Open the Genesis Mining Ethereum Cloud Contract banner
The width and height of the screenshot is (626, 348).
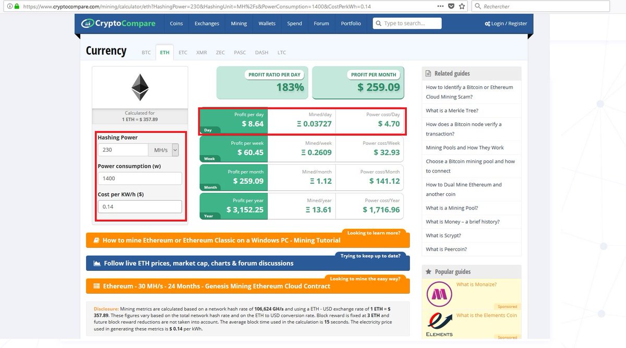pos(248,286)
